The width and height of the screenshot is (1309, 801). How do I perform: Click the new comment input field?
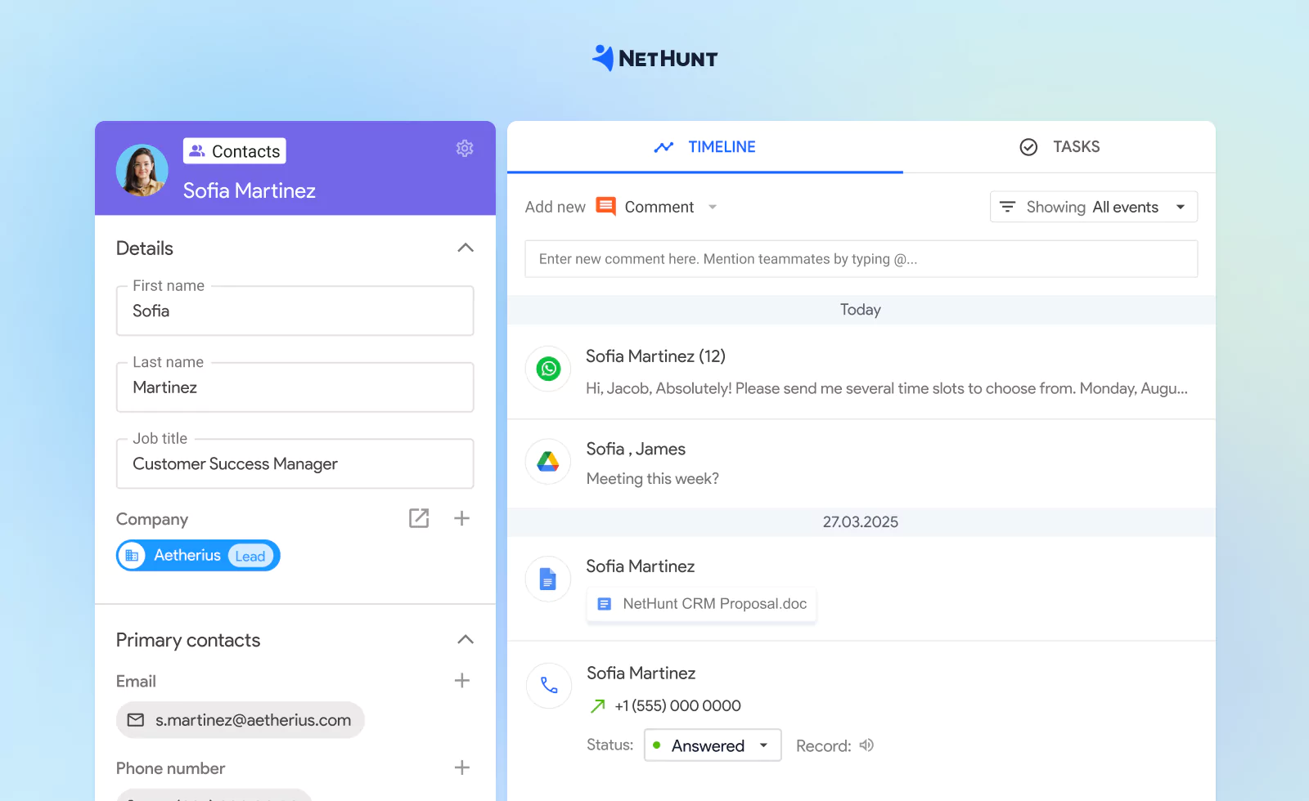click(860, 258)
